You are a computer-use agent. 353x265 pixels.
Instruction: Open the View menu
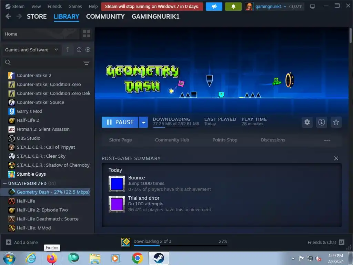click(36, 6)
